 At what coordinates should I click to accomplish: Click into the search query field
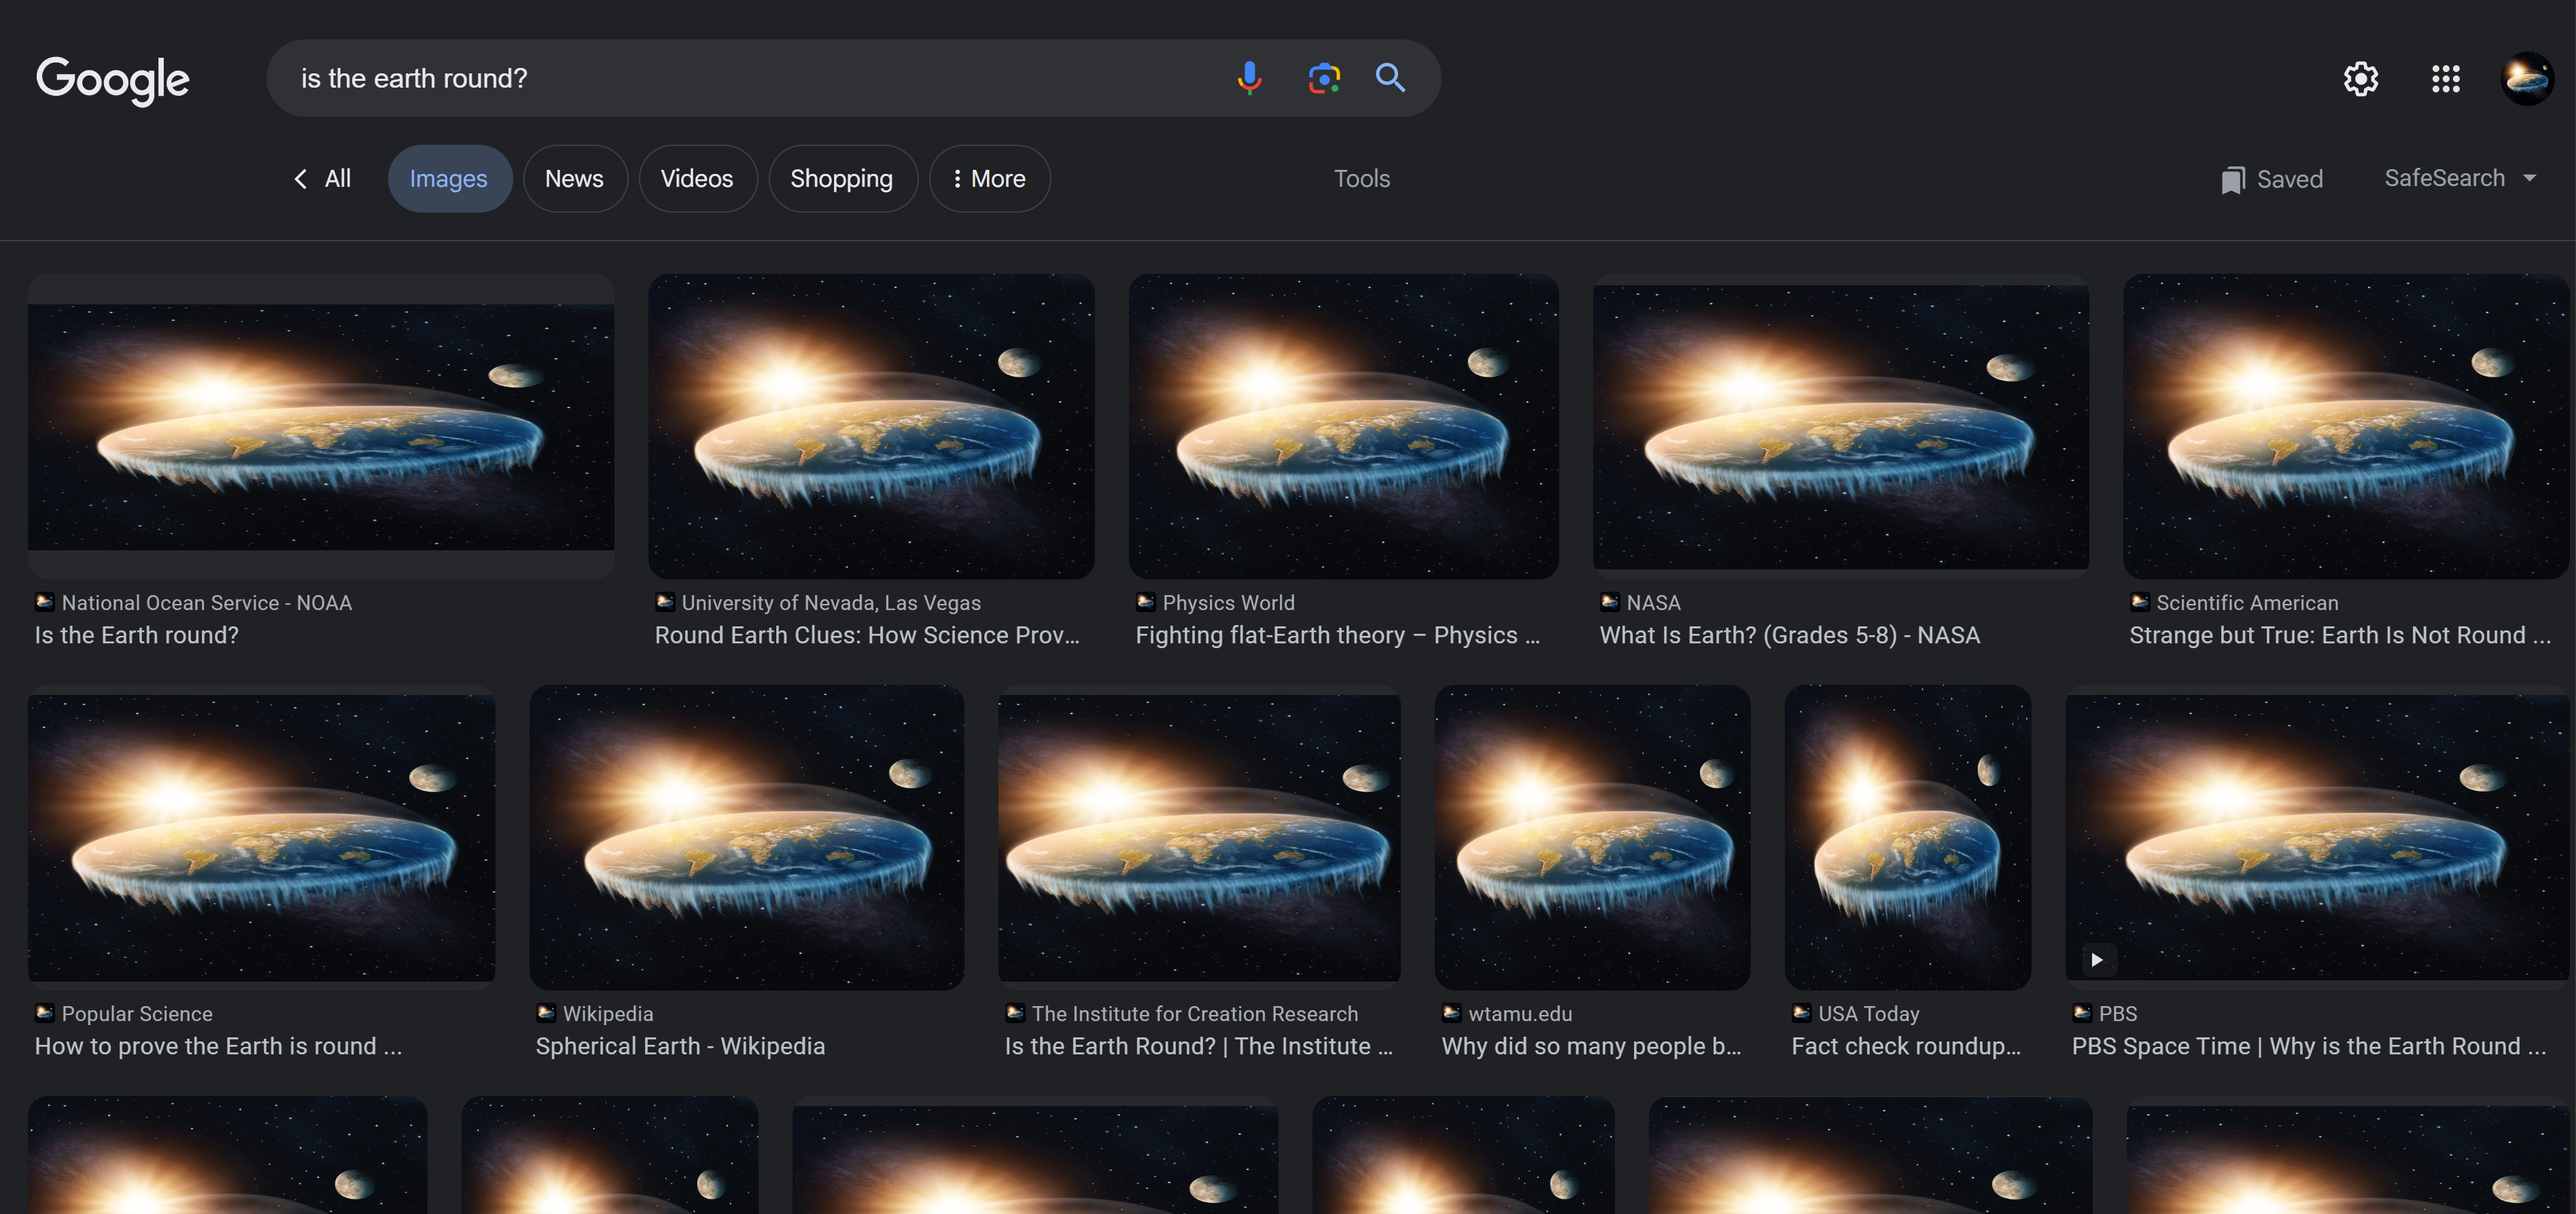[740, 78]
